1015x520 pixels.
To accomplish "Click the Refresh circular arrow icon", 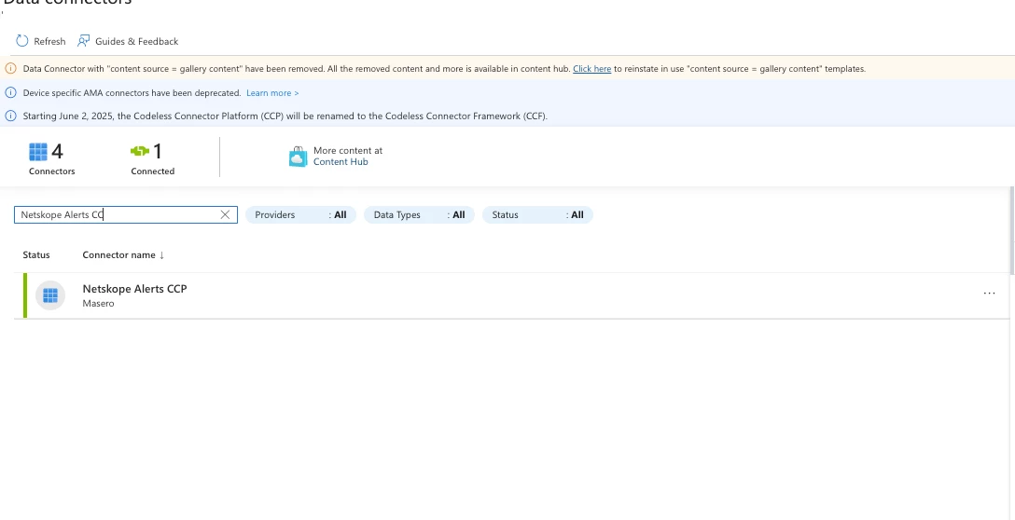I will (x=22, y=41).
